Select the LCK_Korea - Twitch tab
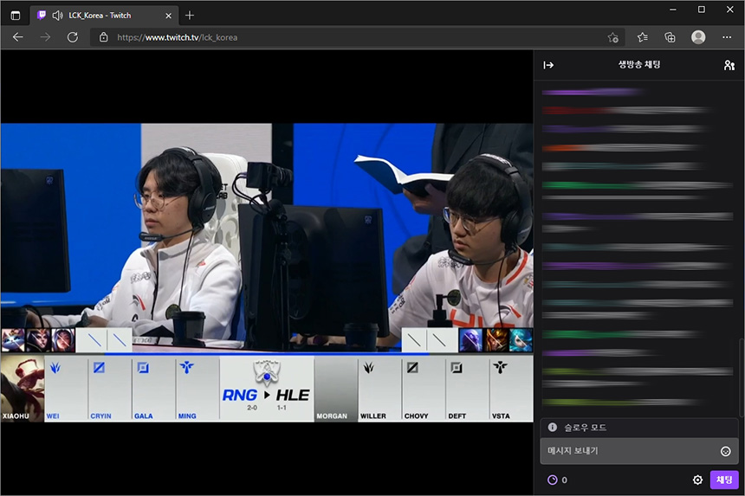Image resolution: width=745 pixels, height=496 pixels. coord(105,16)
